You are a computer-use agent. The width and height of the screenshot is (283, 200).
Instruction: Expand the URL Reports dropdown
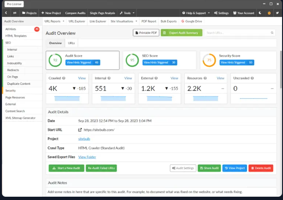[54, 21]
